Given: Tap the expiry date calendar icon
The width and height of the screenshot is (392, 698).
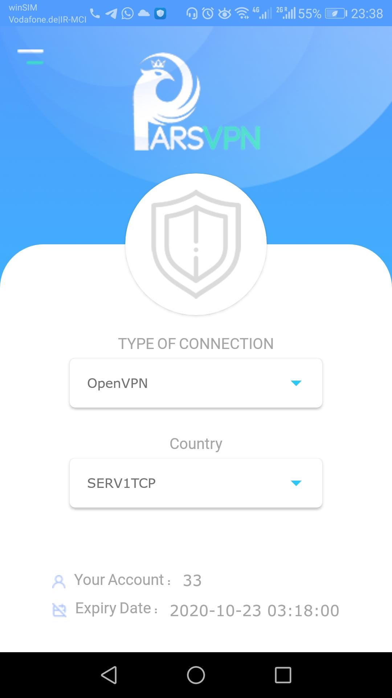Looking at the screenshot, I should 59,610.
